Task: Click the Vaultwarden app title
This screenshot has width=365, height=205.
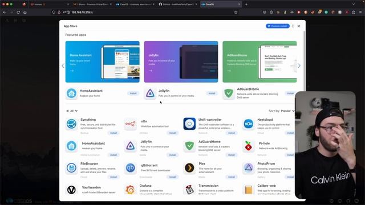Action: point(91,187)
